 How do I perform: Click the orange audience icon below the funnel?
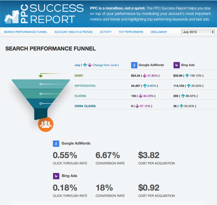(x=45, y=124)
